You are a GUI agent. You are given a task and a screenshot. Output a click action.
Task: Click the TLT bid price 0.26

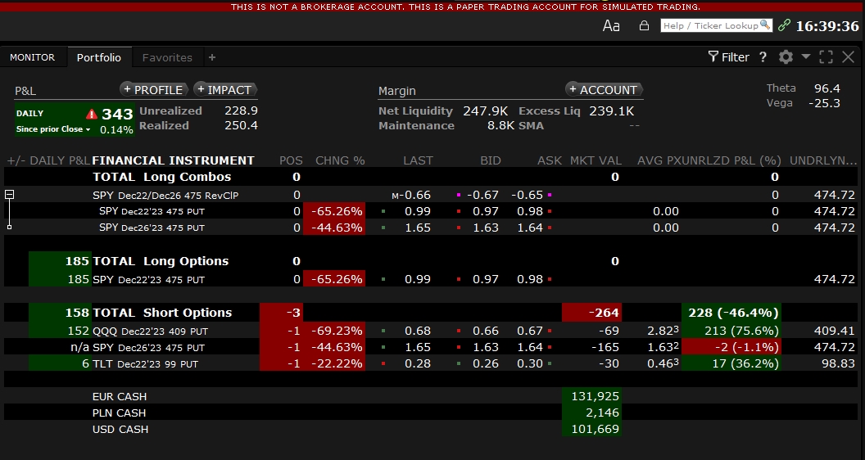(486, 363)
